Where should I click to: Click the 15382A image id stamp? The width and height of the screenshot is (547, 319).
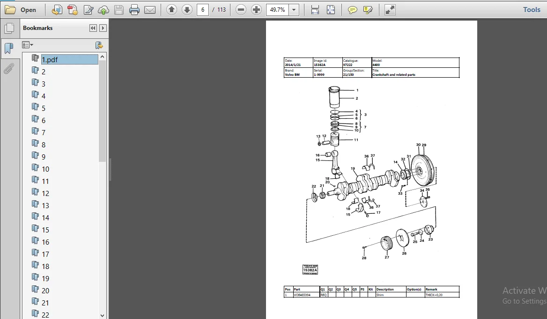coord(310,270)
